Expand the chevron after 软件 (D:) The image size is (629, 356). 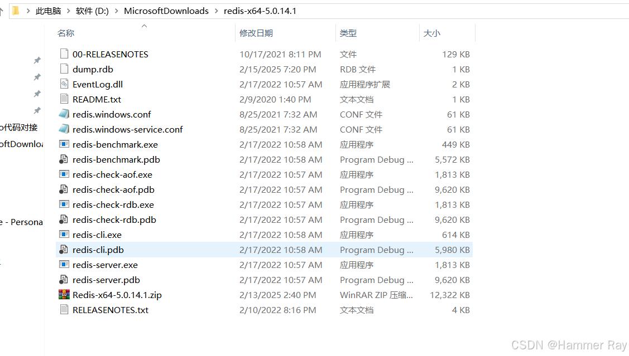(116, 11)
